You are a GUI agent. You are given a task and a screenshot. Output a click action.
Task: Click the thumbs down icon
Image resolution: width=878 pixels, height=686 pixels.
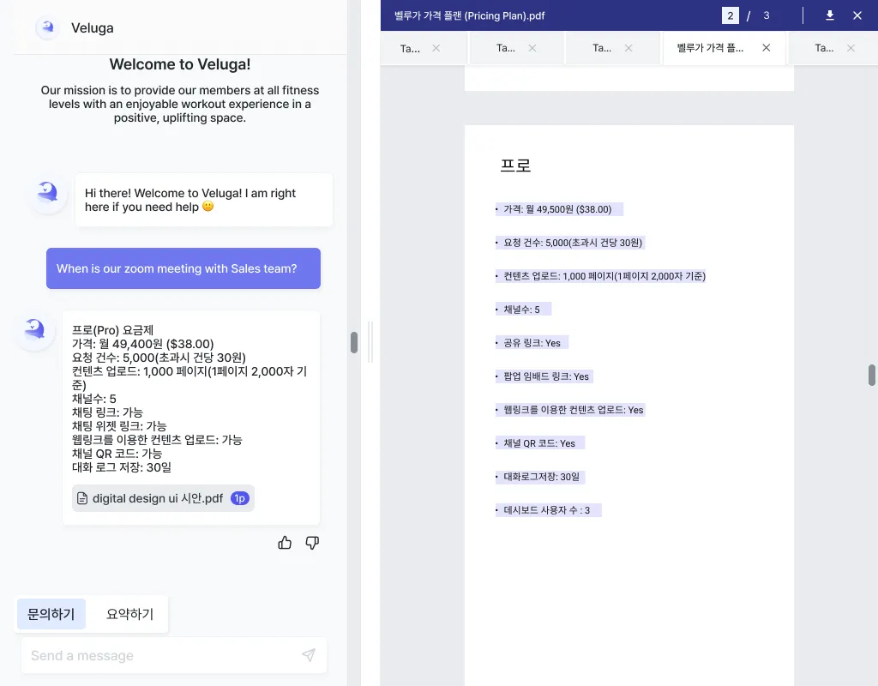(x=312, y=543)
